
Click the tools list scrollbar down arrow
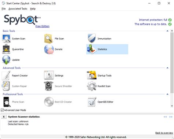click(172, 106)
